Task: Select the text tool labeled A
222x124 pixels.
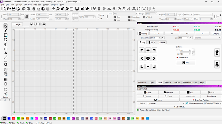Action: (5, 53)
